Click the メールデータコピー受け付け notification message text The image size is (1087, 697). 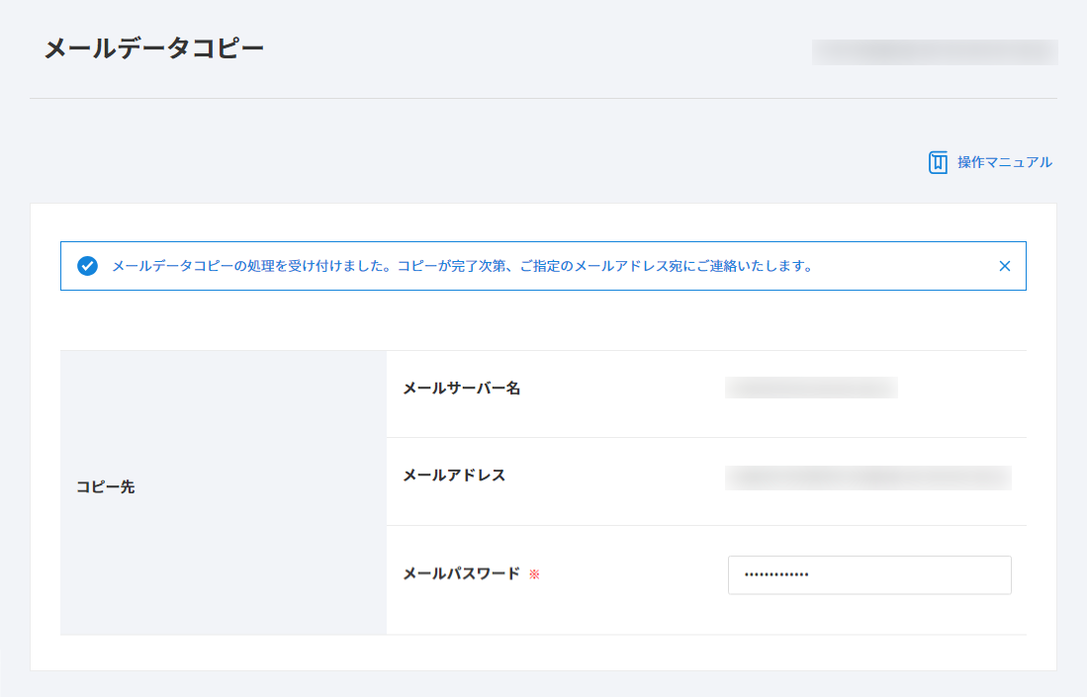[x=462, y=266]
